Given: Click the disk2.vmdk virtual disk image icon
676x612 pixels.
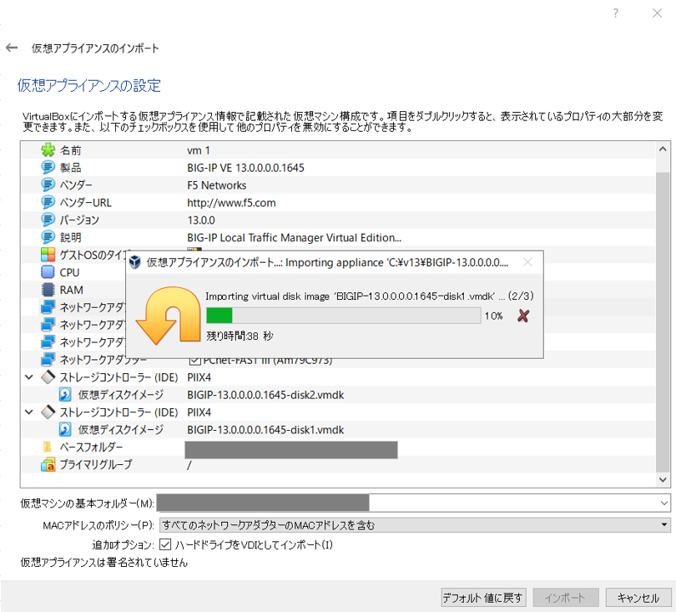Looking at the screenshot, I should tap(65, 395).
